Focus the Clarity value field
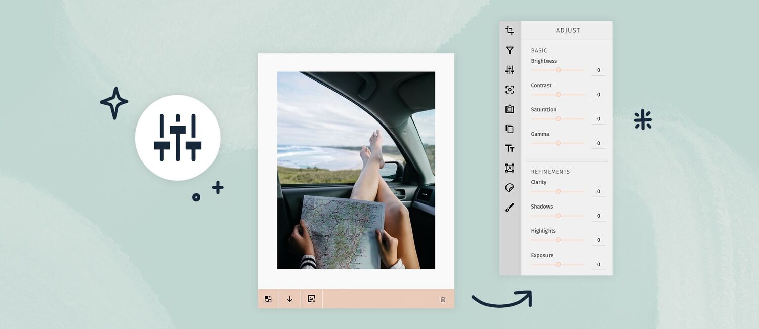The height and width of the screenshot is (329, 759). 599,191
